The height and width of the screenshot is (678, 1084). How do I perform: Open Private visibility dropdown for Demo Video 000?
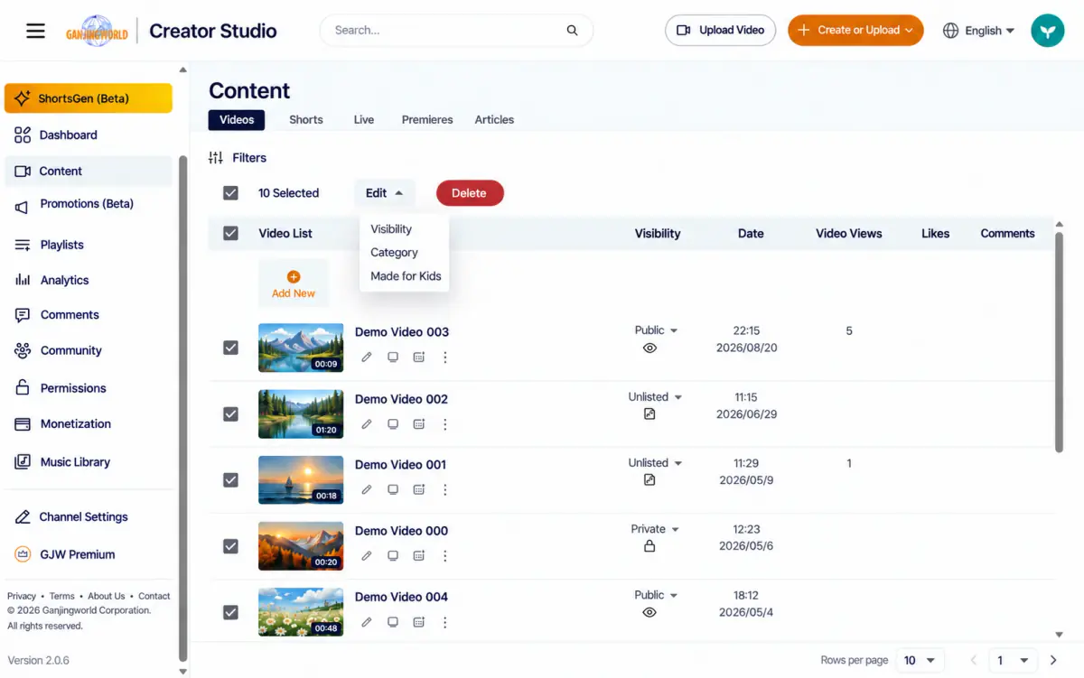tap(655, 530)
